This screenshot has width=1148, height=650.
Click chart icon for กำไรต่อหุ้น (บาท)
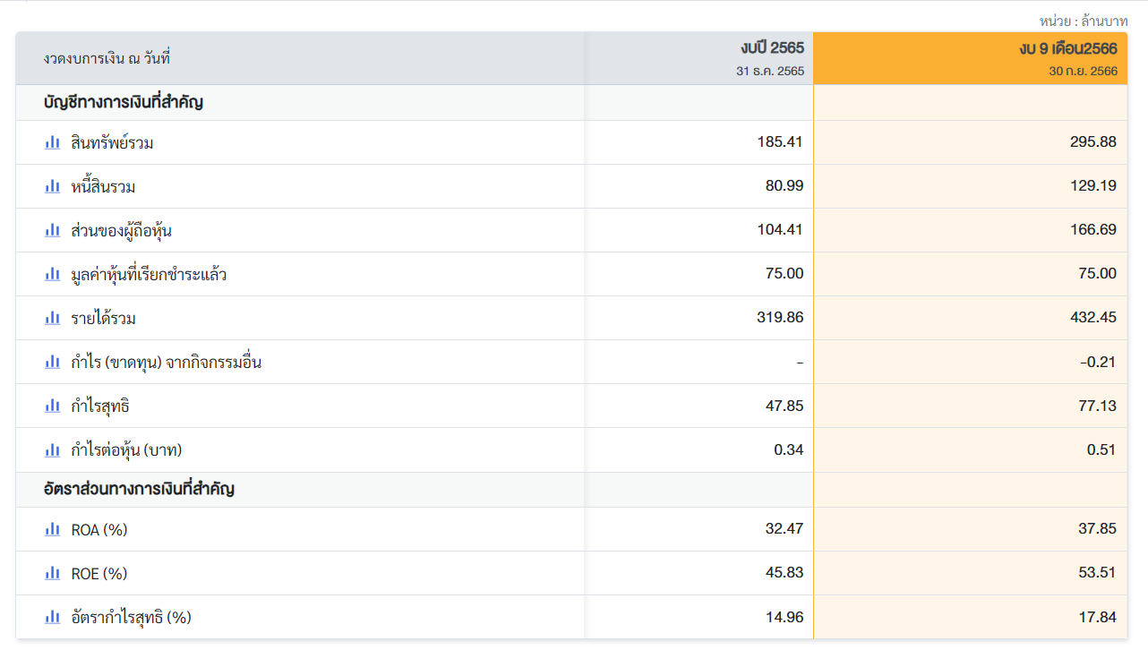click(53, 449)
